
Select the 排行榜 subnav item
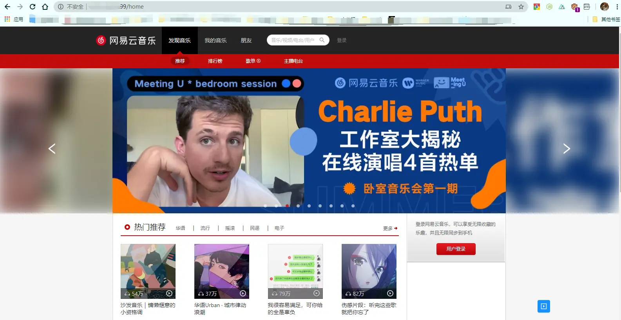(215, 61)
